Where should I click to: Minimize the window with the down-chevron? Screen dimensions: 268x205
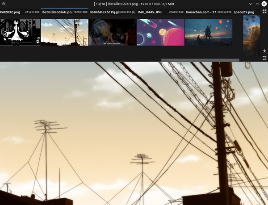251,4
